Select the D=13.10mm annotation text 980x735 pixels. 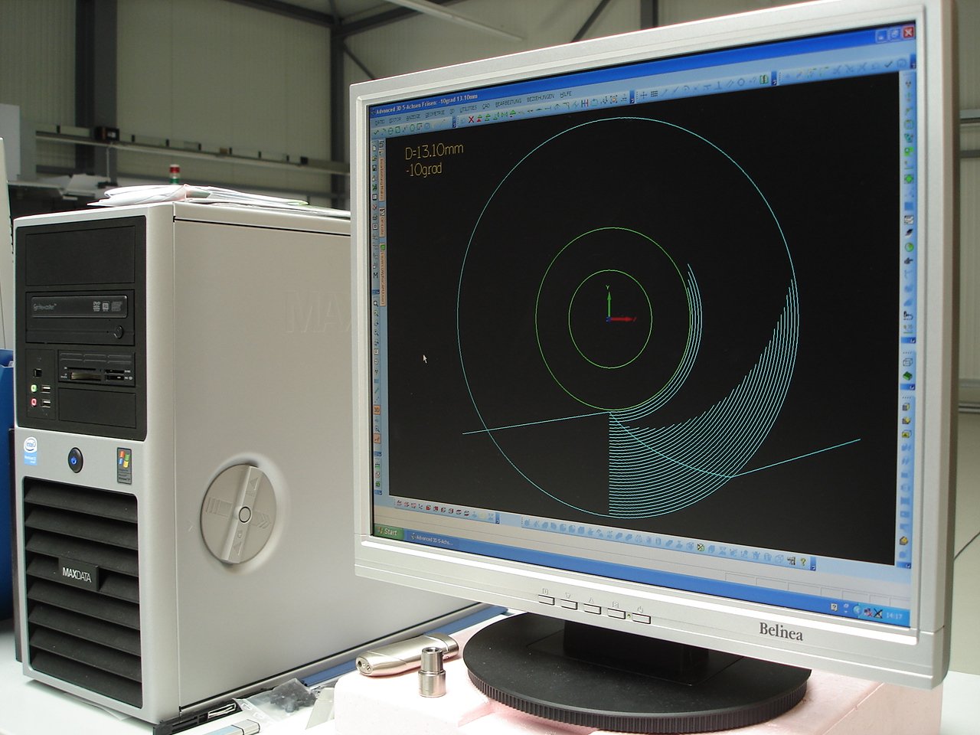433,151
